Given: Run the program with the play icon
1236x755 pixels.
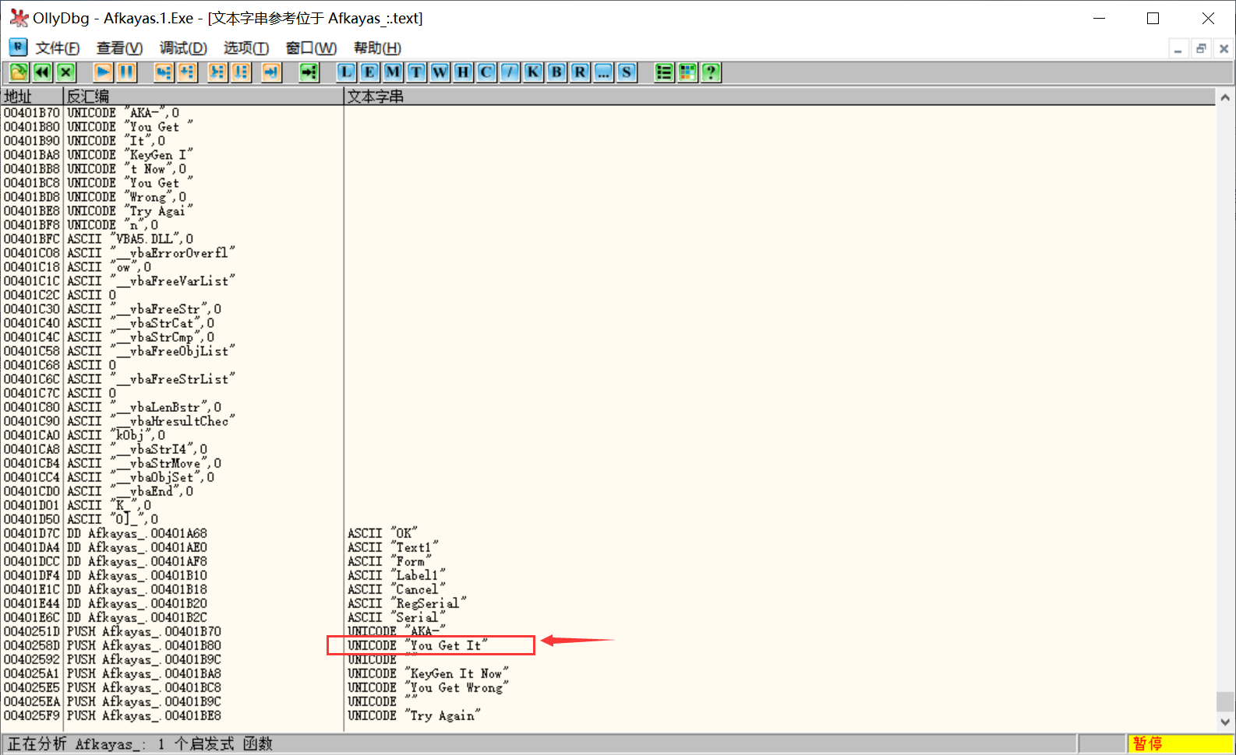Looking at the screenshot, I should click(x=103, y=72).
